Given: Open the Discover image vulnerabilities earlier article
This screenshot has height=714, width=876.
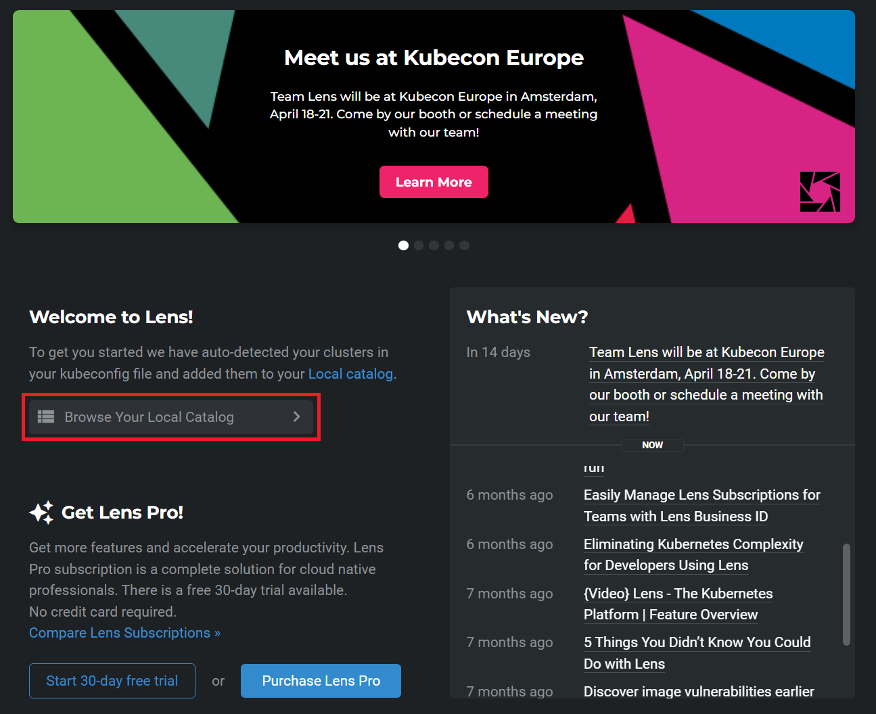Looking at the screenshot, I should 699,692.
